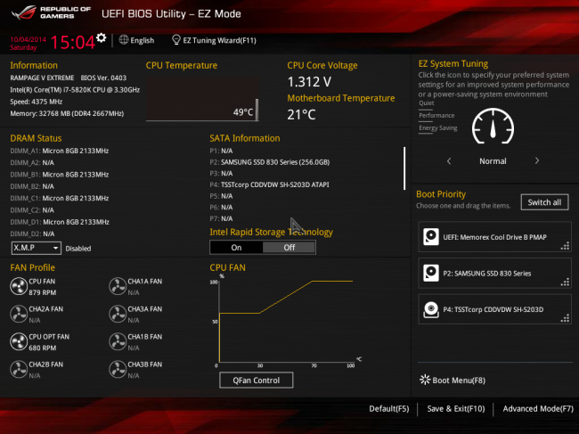Click the 21°C motherboard temperature value
Screen dimensions: 579x434
click(301, 114)
